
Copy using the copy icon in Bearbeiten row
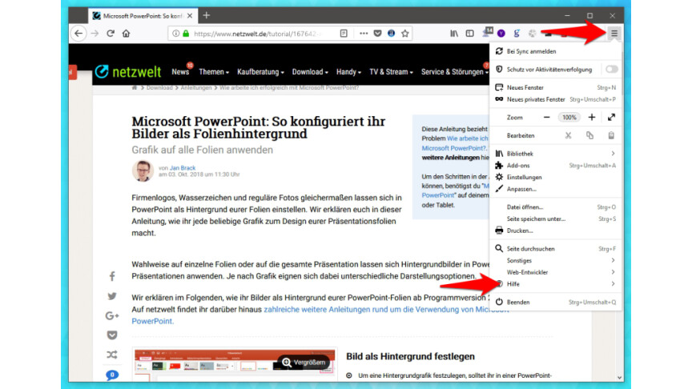pyautogui.click(x=589, y=135)
